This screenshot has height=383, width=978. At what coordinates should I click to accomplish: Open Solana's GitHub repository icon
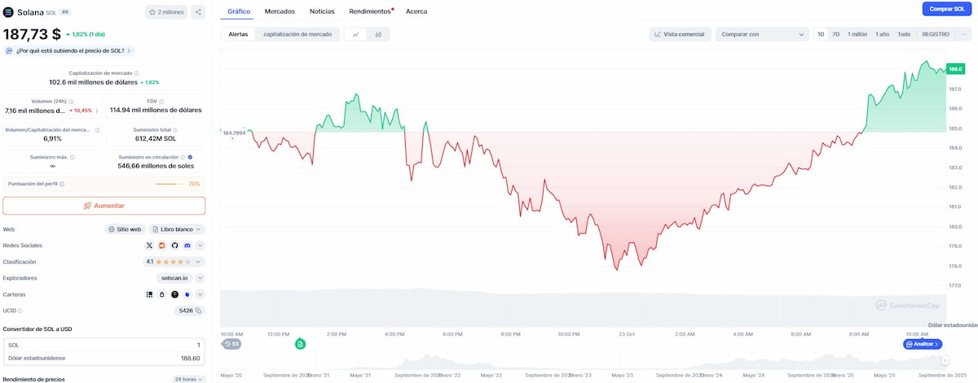coord(174,246)
